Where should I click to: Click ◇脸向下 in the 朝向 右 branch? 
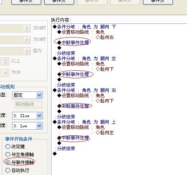(104, 101)
